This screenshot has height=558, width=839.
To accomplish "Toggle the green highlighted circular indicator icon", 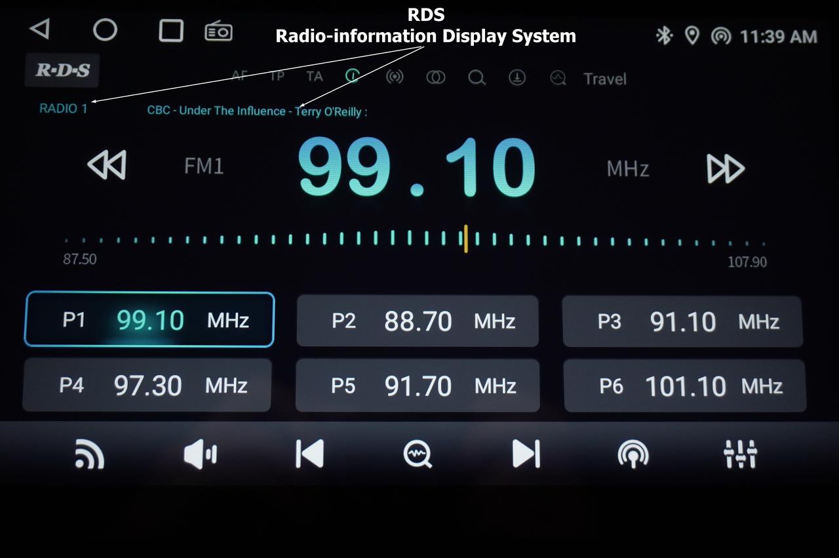I will (353, 76).
